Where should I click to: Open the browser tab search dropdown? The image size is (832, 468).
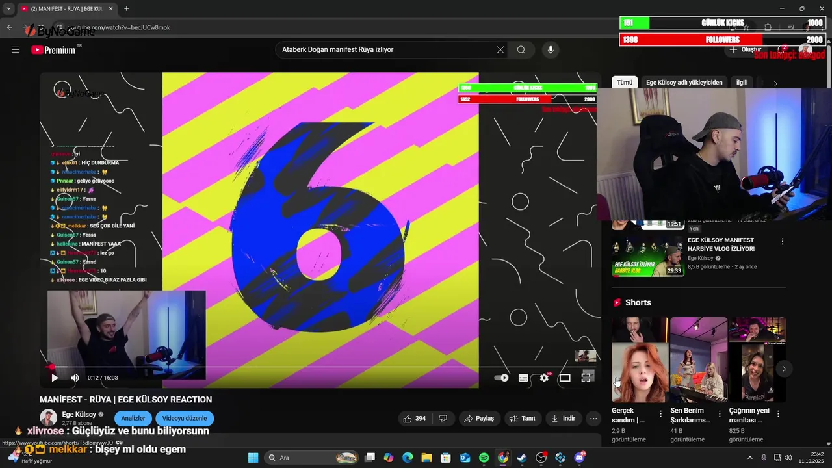click(8, 8)
